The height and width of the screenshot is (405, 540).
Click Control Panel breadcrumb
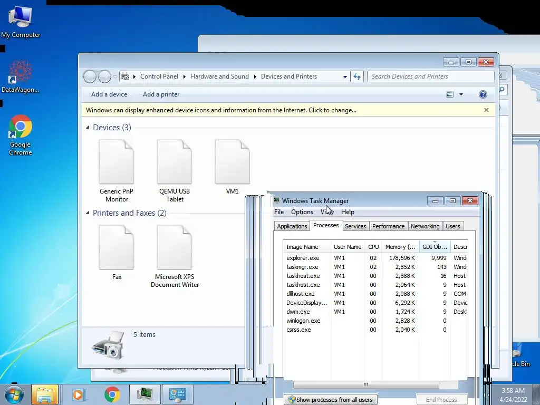(x=159, y=76)
